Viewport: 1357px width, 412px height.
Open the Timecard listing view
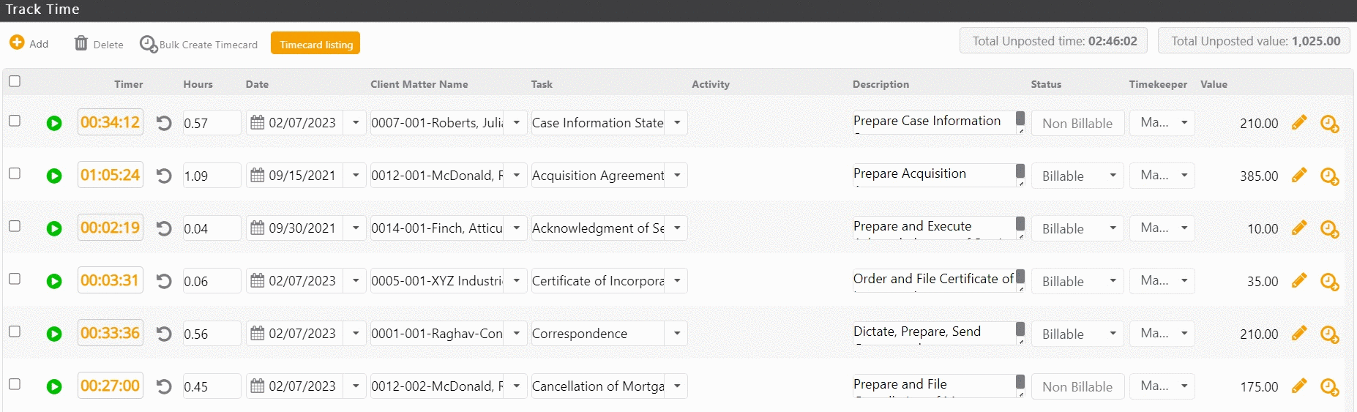pos(315,44)
